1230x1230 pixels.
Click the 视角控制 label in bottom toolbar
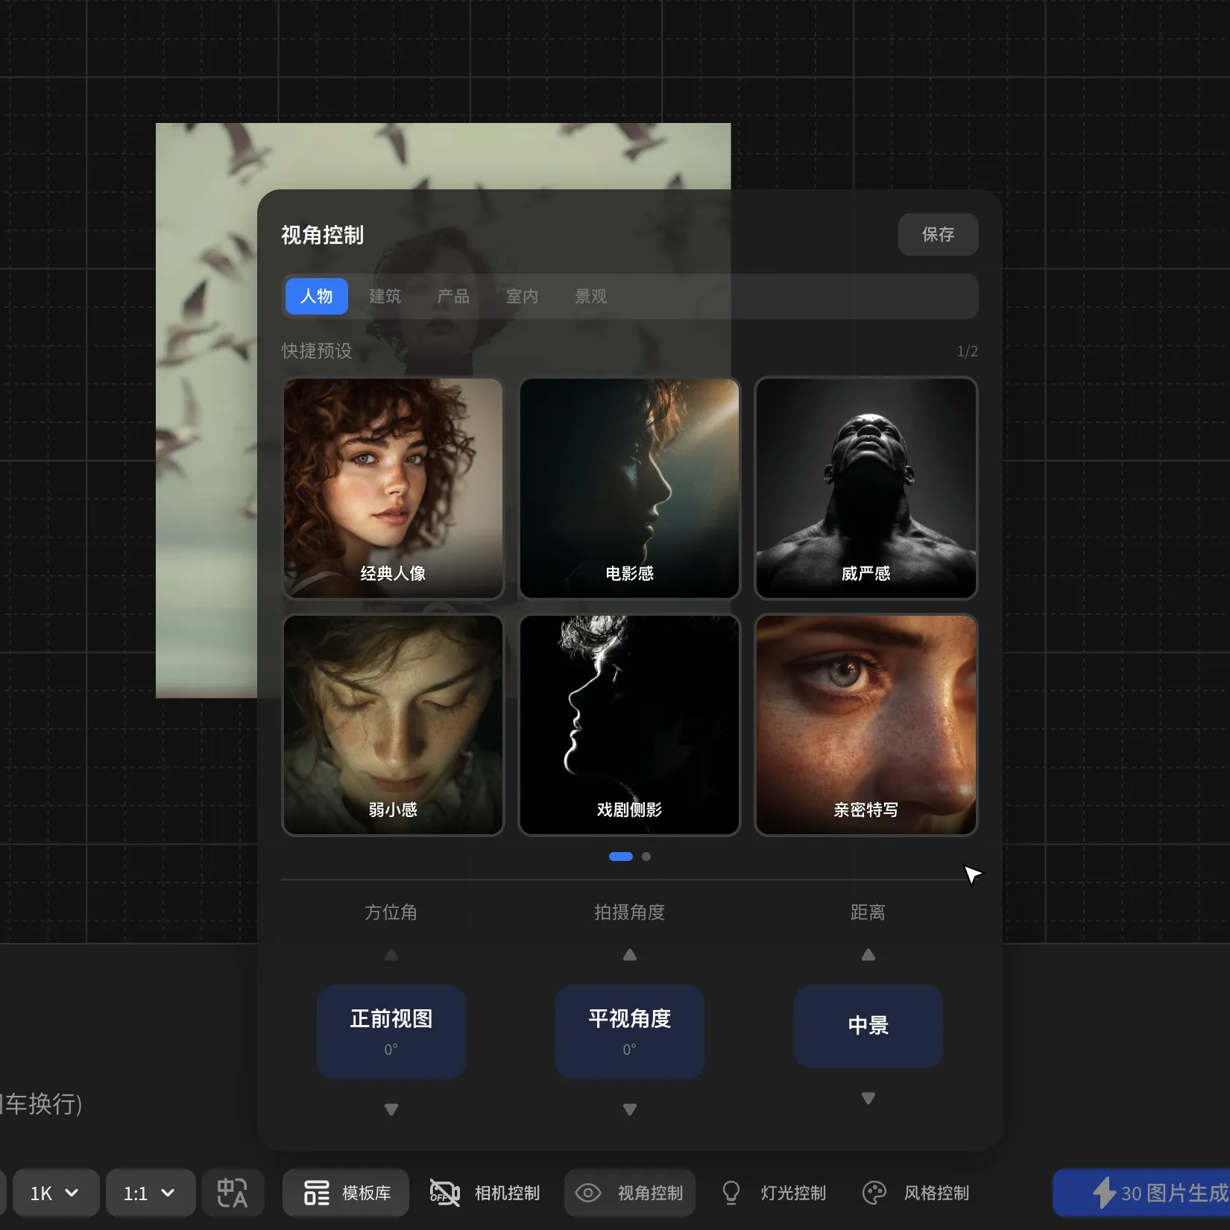click(650, 1193)
